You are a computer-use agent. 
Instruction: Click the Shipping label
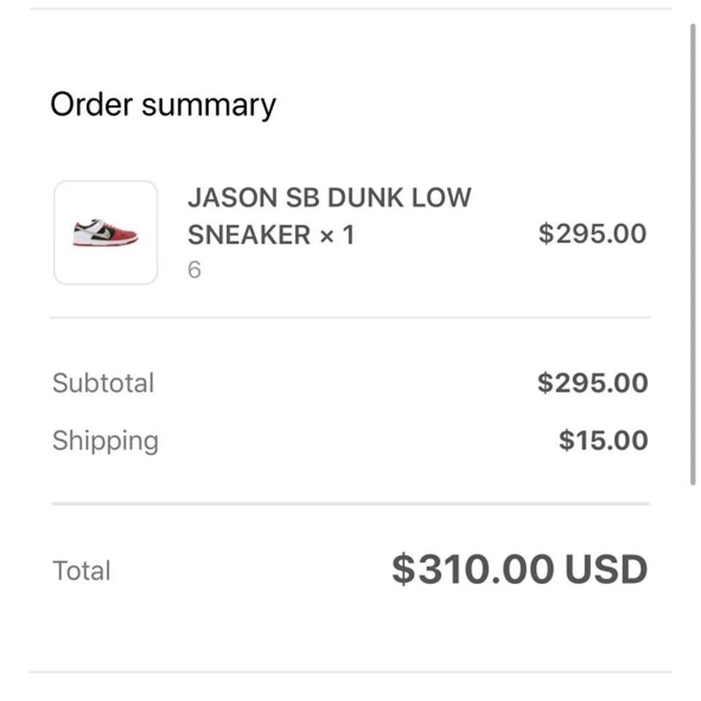[x=105, y=441]
